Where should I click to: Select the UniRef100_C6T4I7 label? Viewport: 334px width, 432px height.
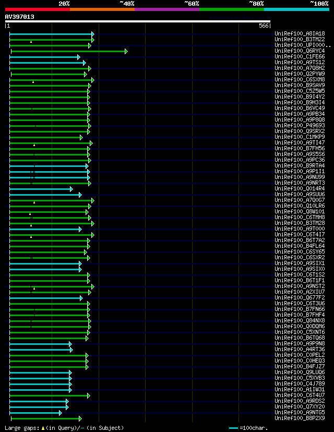pos(300,235)
